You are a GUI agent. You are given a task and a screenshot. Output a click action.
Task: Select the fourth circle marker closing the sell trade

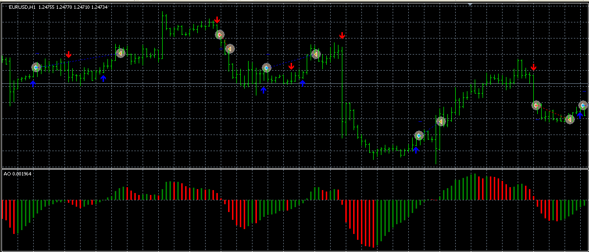tap(230, 49)
